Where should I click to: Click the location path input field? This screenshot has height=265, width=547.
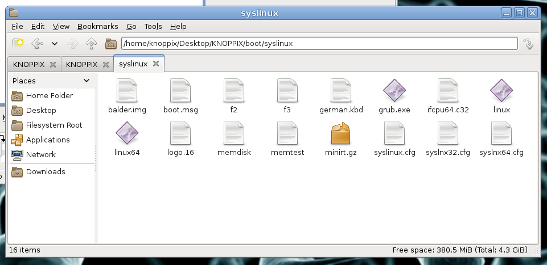point(319,43)
